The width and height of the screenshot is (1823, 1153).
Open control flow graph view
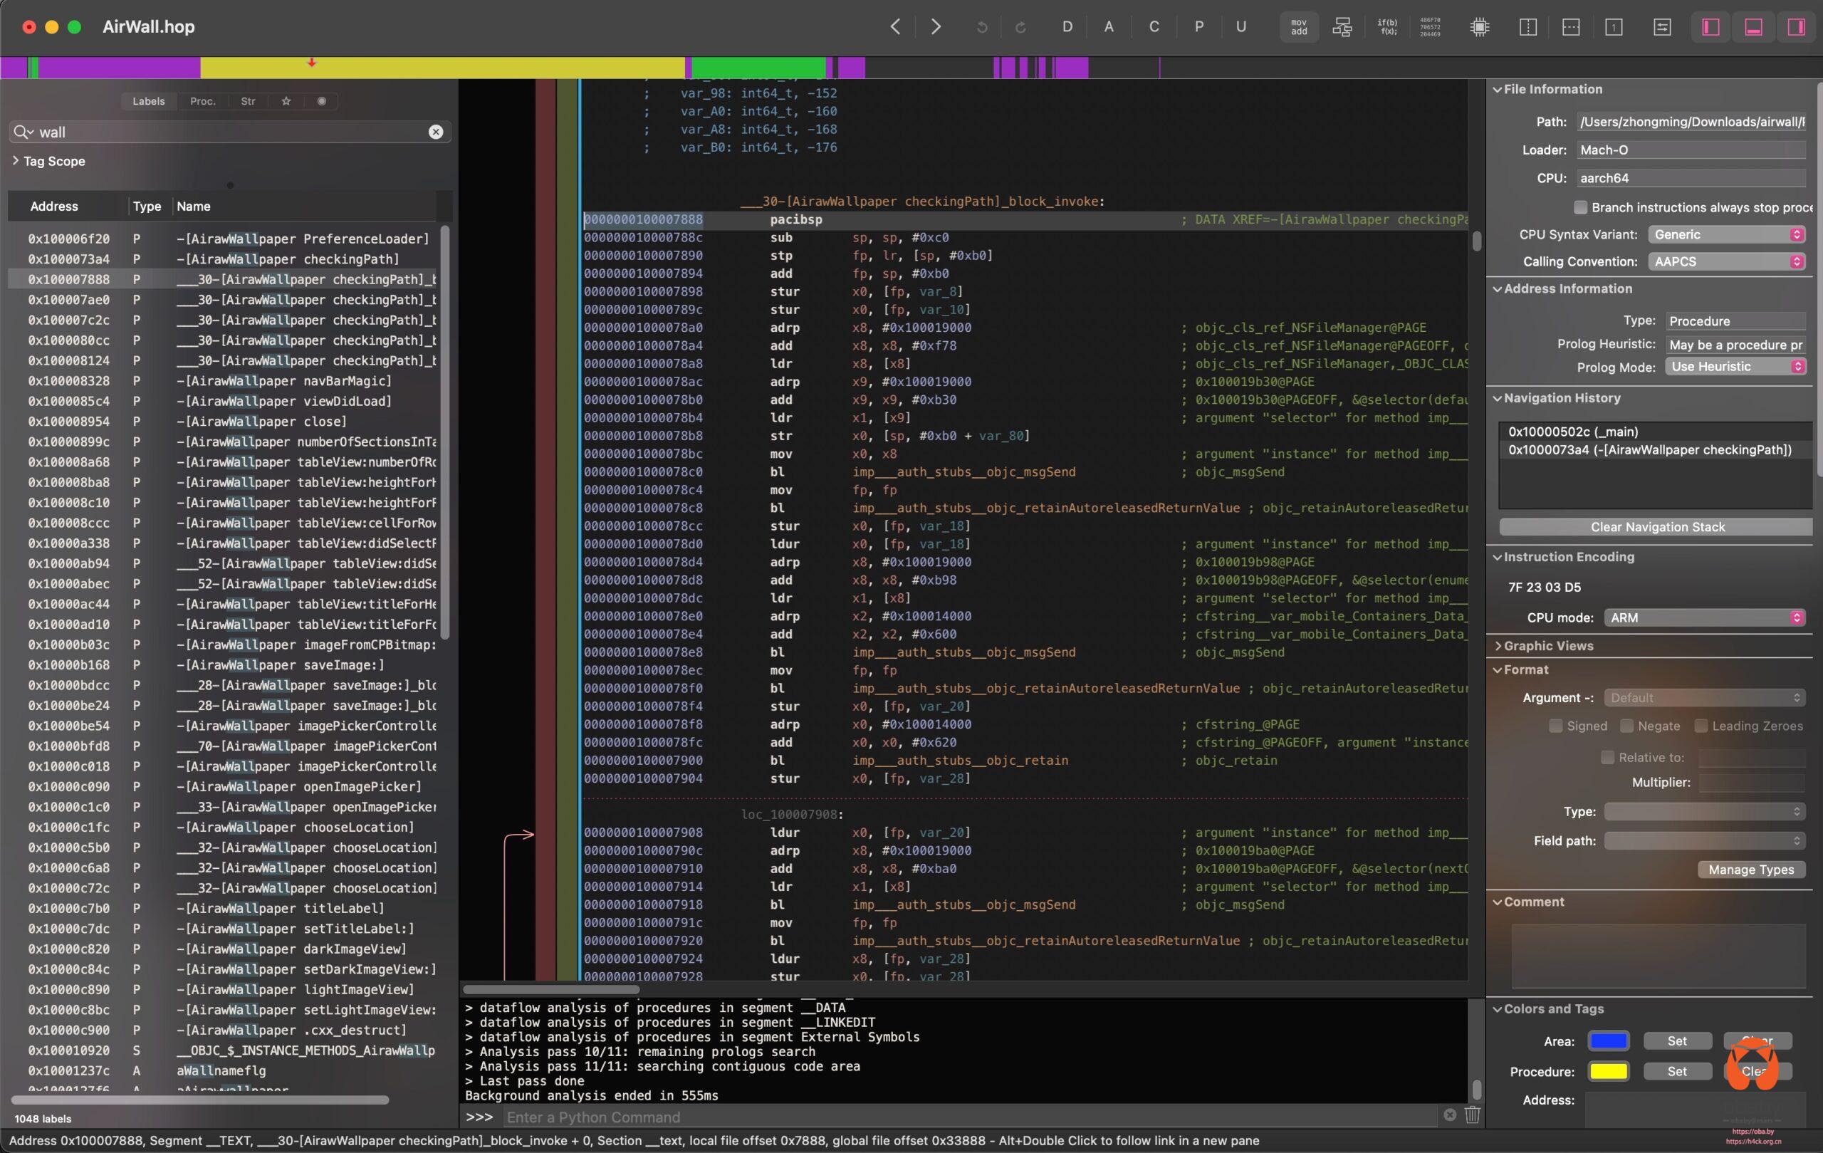pos(1342,26)
